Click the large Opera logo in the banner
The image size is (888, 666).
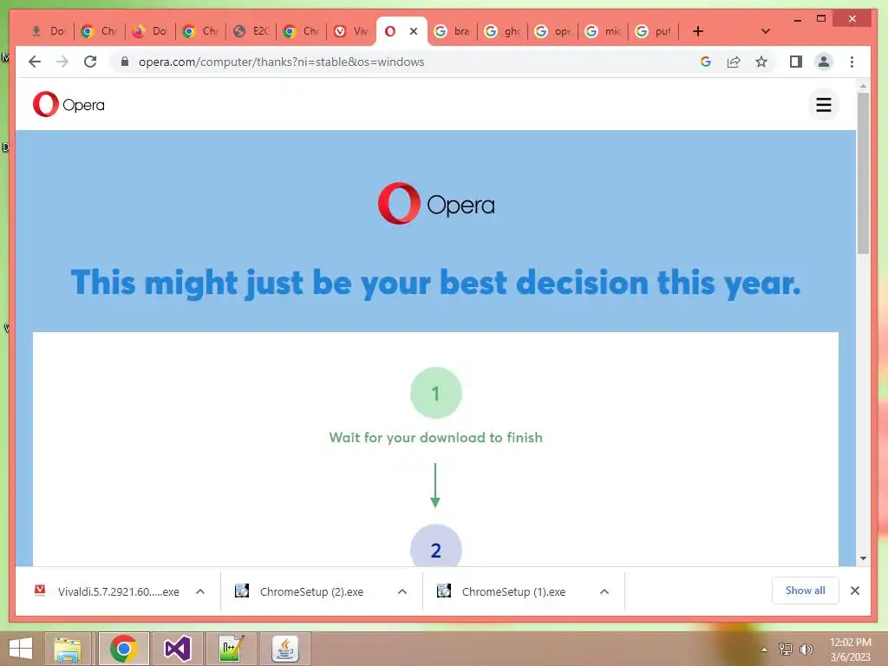click(x=436, y=203)
